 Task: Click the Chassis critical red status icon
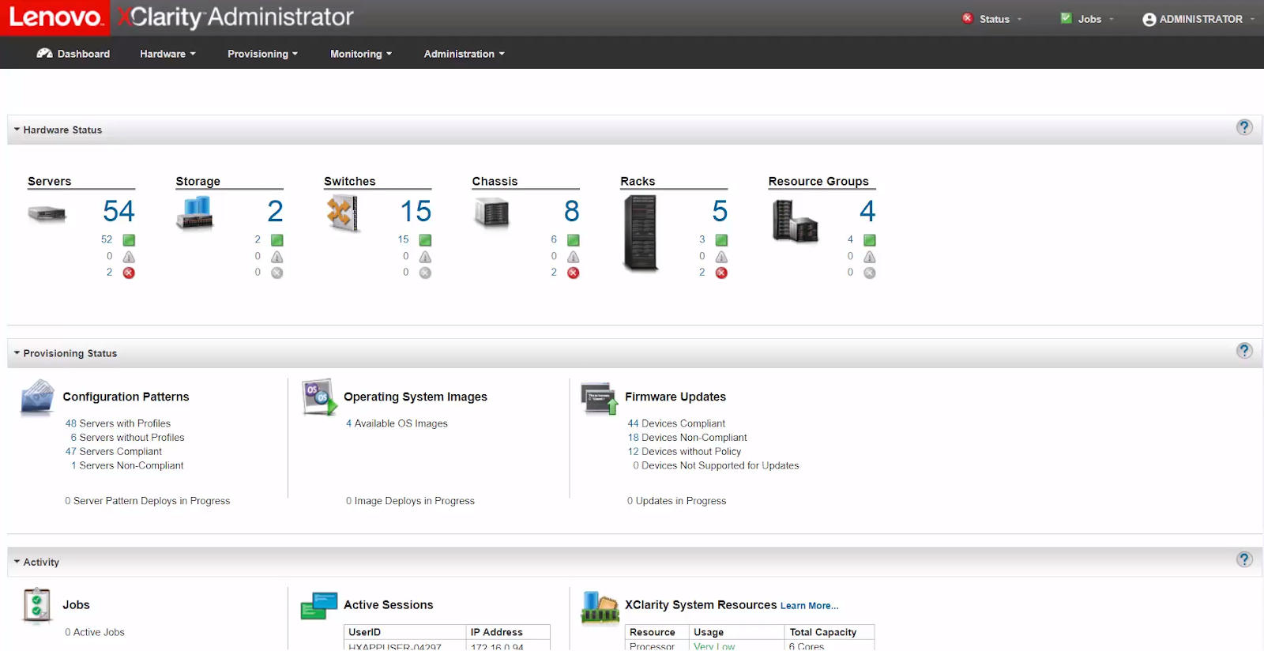(x=574, y=273)
